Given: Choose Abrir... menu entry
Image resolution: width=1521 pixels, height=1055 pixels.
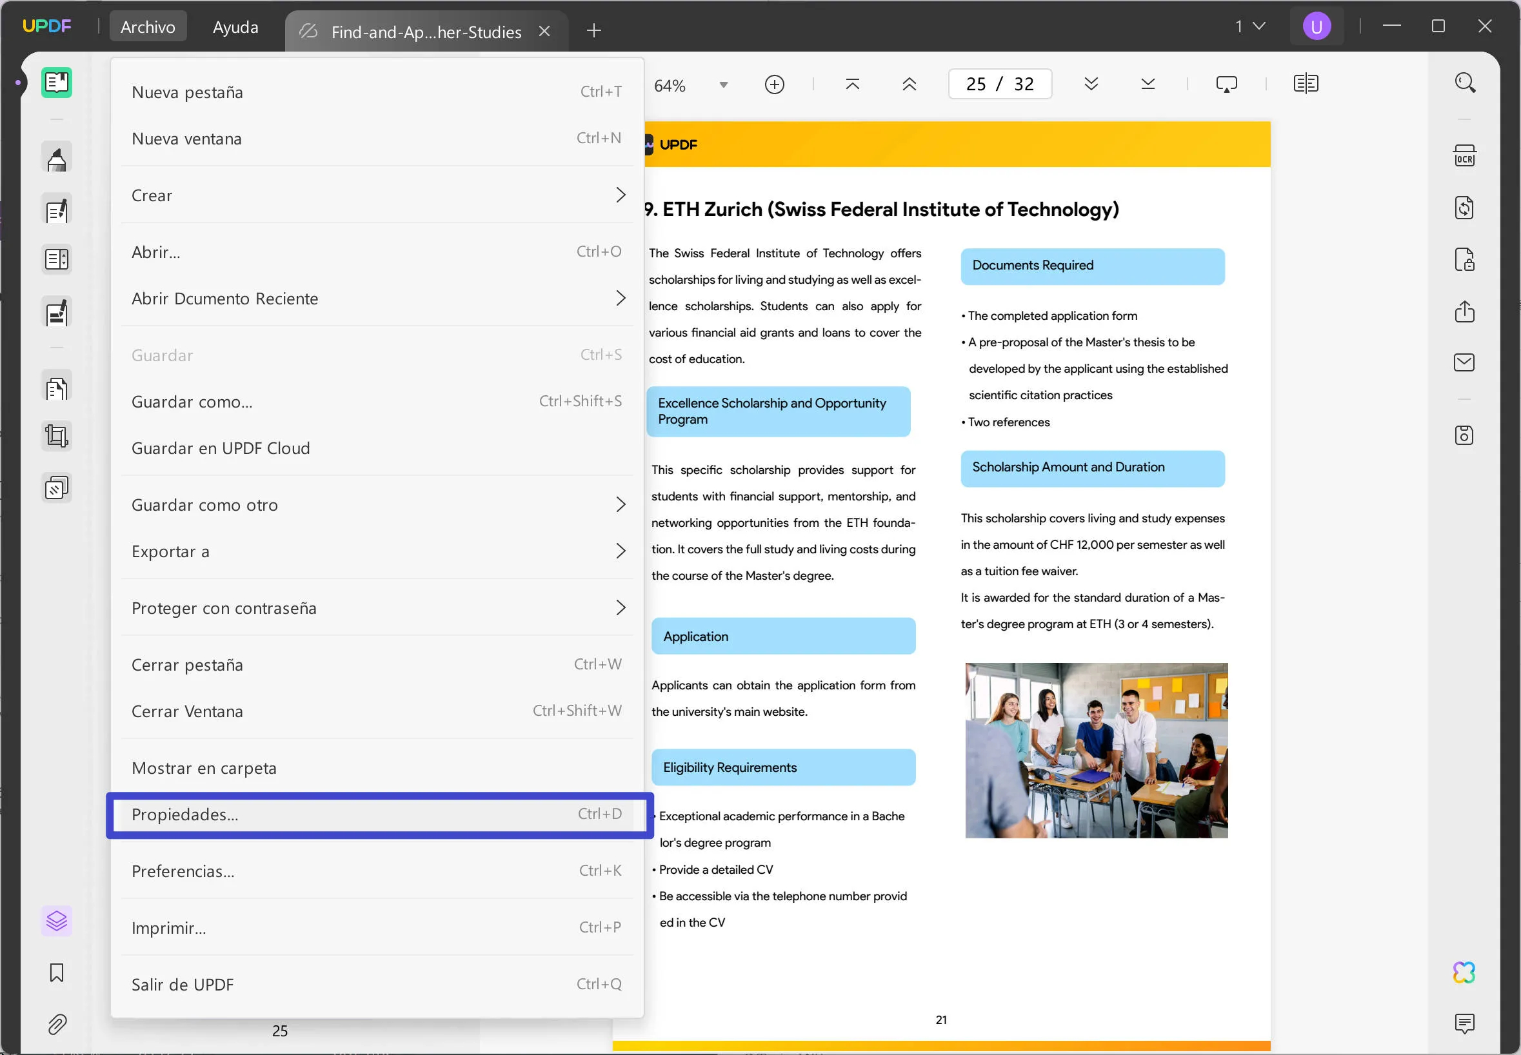Looking at the screenshot, I should pyautogui.click(x=378, y=252).
